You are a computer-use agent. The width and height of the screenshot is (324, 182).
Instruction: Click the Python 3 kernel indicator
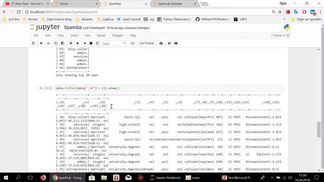click(x=281, y=35)
